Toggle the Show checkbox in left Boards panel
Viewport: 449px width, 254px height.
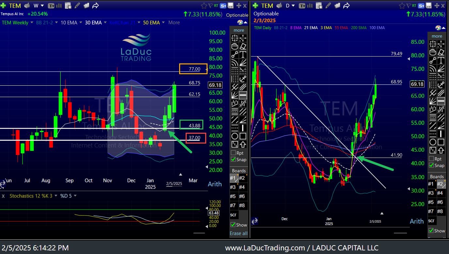(233, 225)
